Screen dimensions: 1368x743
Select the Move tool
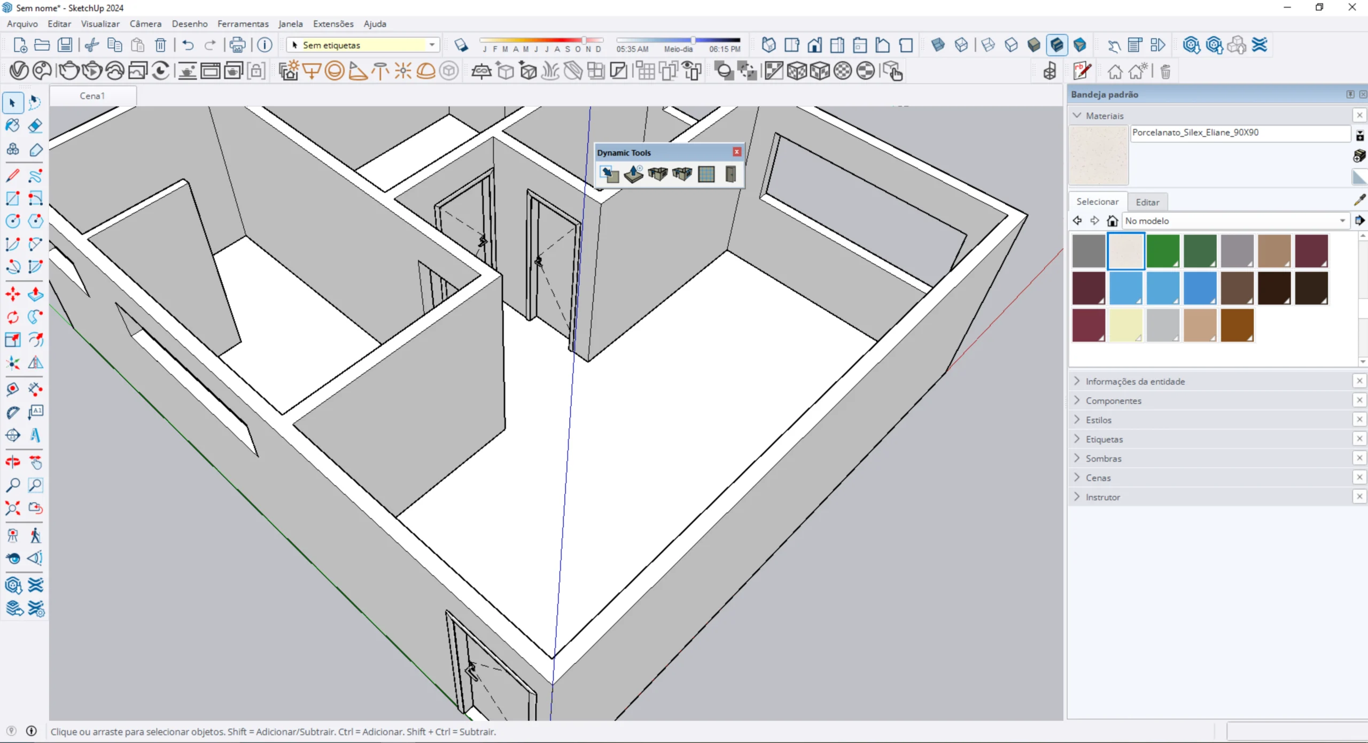(13, 294)
